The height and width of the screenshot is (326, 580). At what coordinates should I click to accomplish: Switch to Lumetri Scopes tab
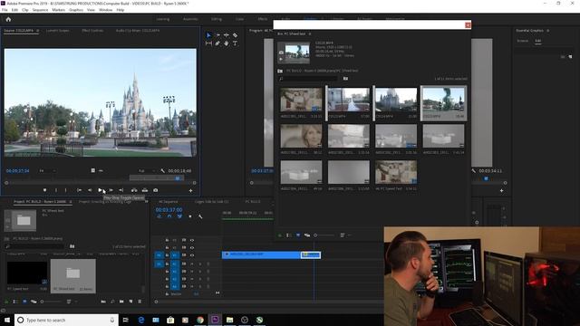(x=57, y=31)
